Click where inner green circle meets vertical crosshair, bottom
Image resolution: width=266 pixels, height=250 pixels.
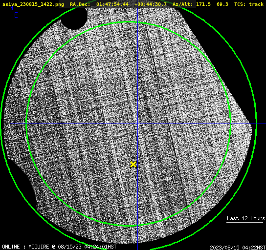[x=137, y=225]
